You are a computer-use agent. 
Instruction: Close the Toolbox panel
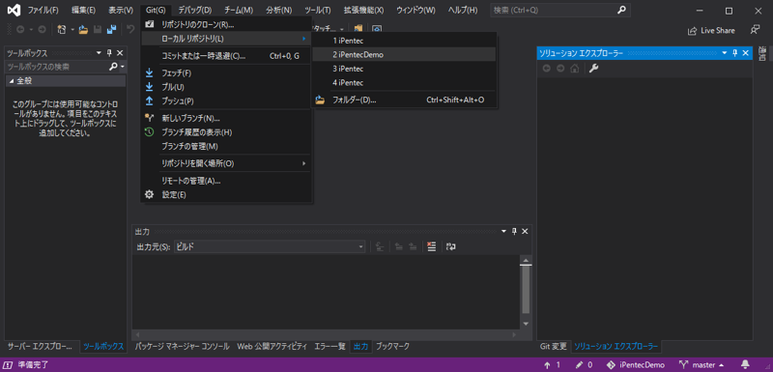120,53
